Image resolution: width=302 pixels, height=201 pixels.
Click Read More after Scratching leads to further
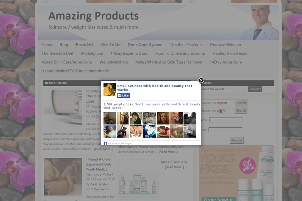[168, 152]
